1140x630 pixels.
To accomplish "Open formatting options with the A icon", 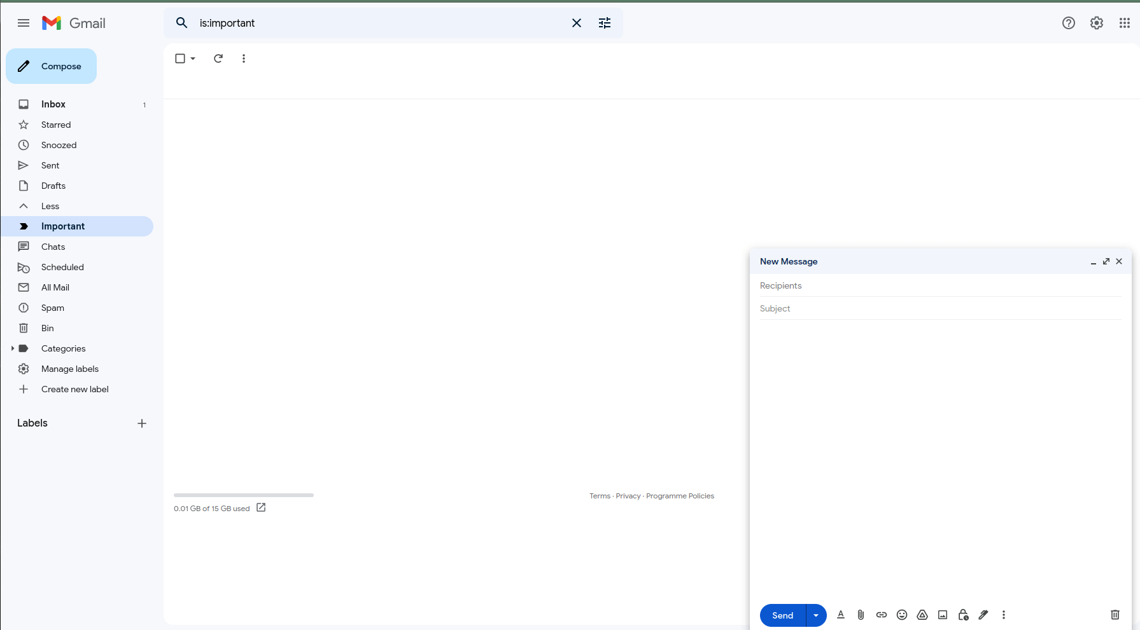I will pyautogui.click(x=840, y=615).
